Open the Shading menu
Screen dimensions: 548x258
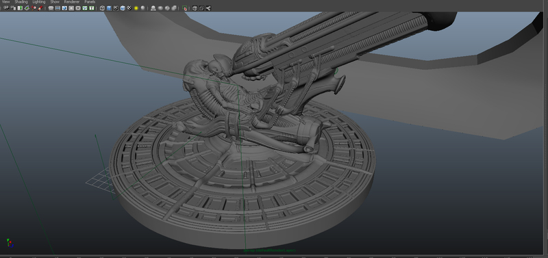click(21, 2)
